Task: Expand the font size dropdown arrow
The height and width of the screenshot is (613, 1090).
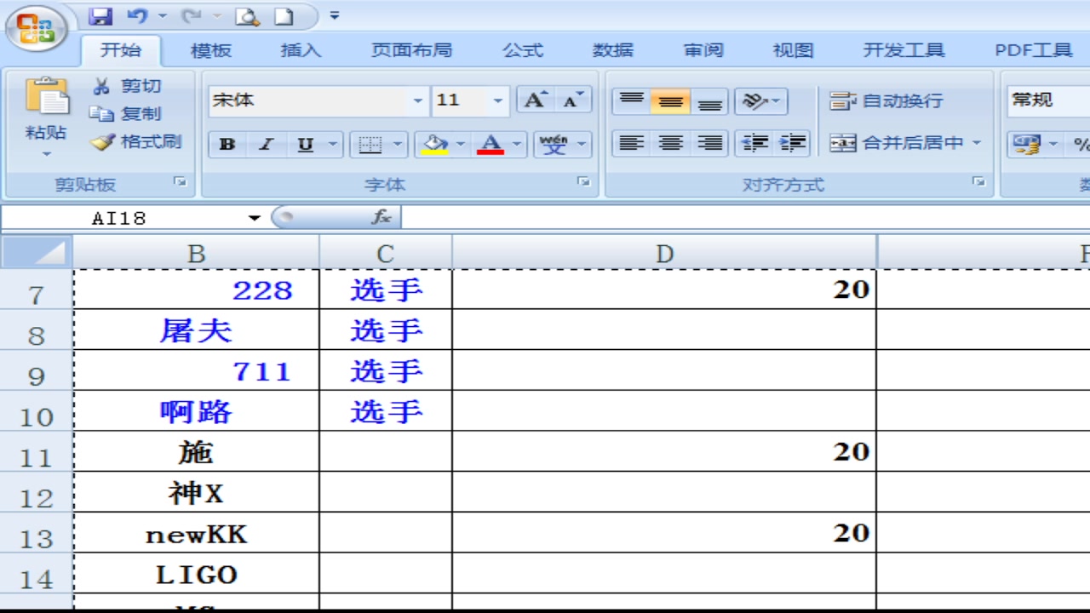Action: click(x=498, y=100)
